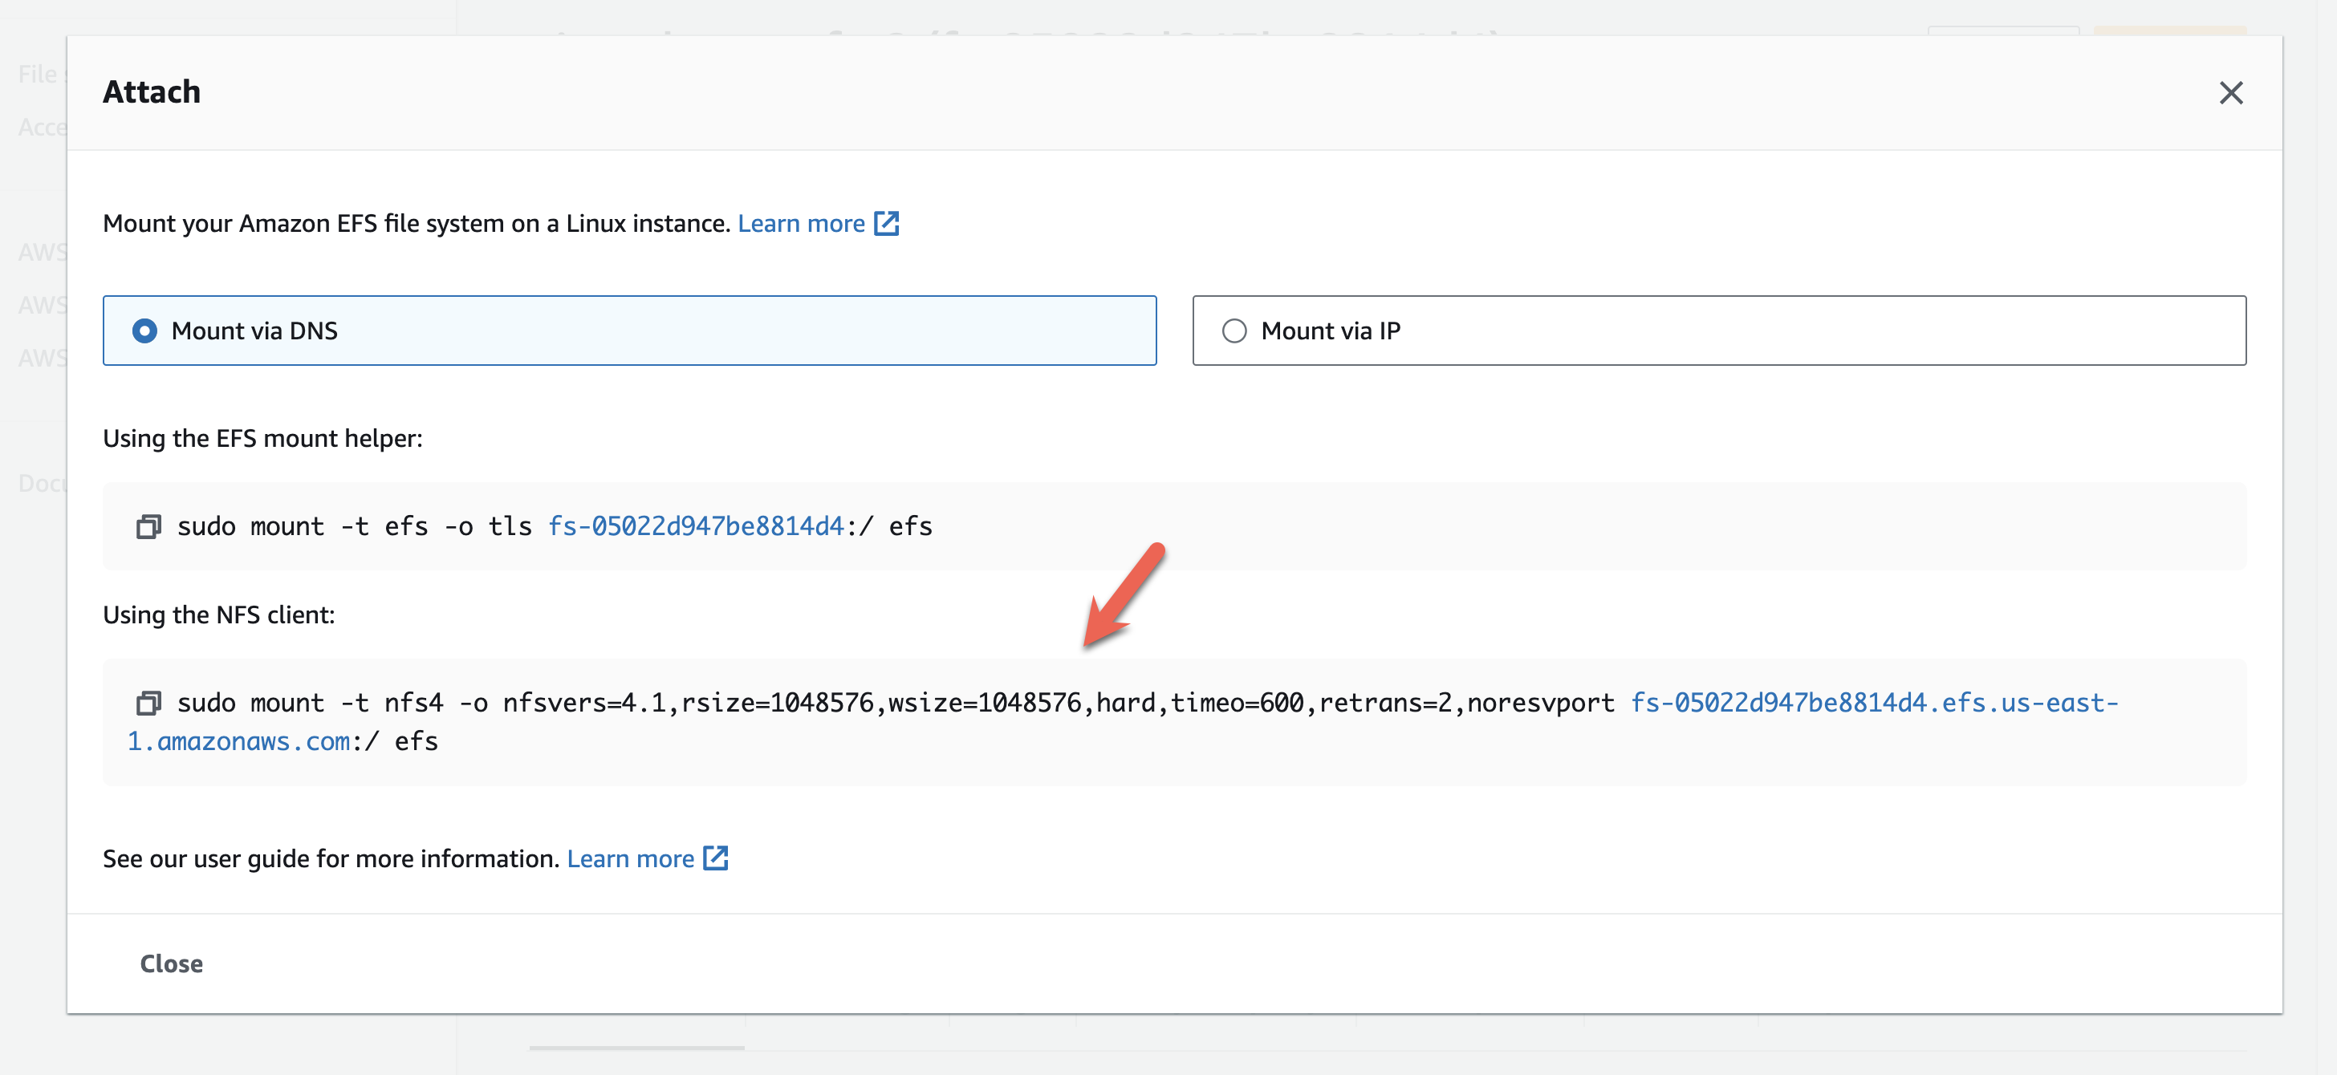Open the user guide Learn more link

630,858
